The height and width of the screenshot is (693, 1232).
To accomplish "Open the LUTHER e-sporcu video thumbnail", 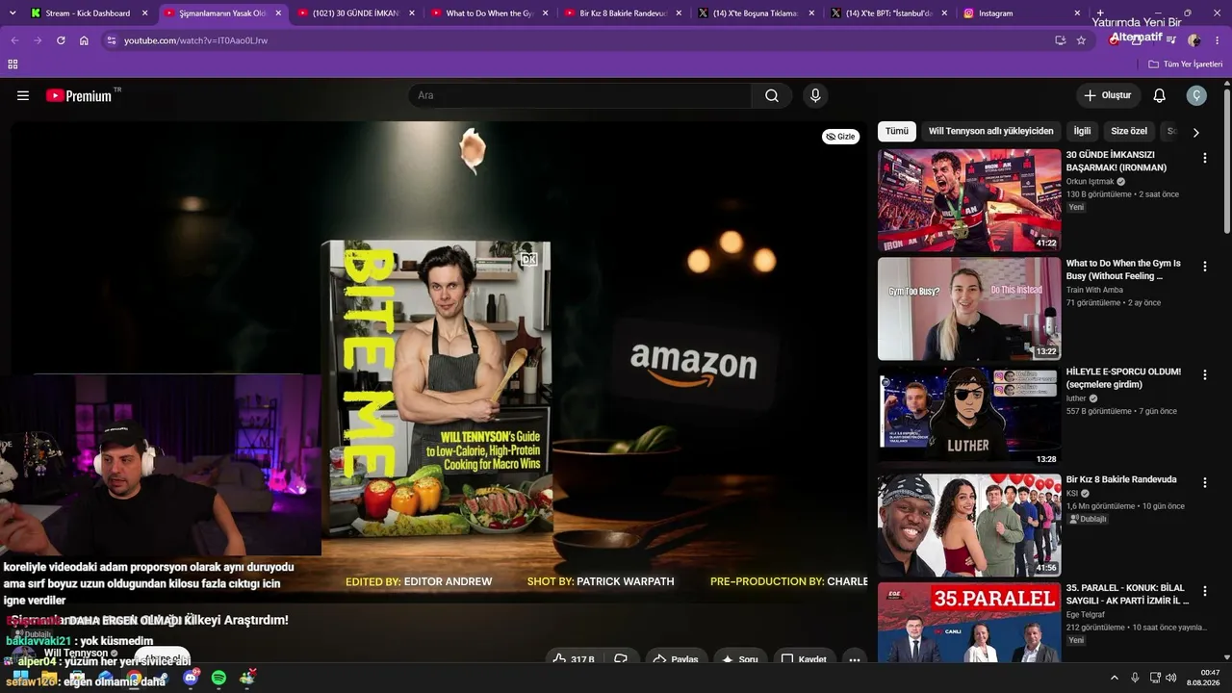I will click(x=969, y=417).
